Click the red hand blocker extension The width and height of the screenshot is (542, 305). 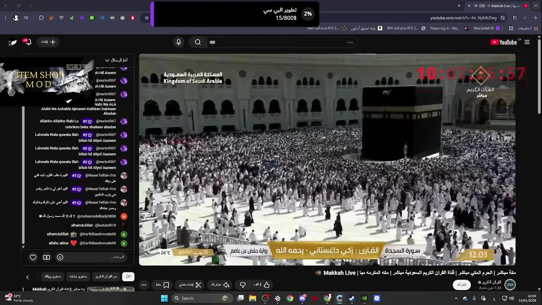[x=133, y=18]
